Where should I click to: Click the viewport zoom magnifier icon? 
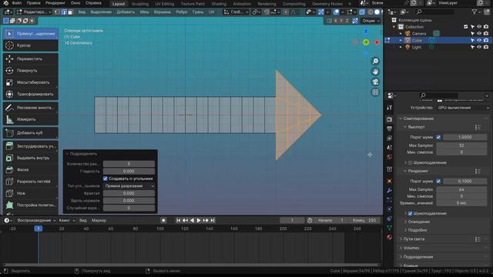pos(375,61)
